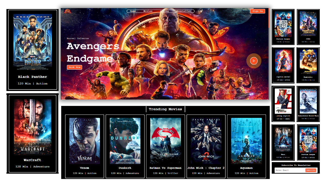
Task: Select the Johnny English poster
Action: (283, 101)
